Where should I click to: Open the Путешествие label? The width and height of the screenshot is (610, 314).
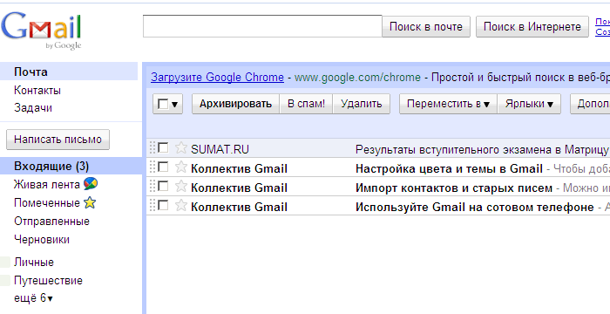click(48, 281)
